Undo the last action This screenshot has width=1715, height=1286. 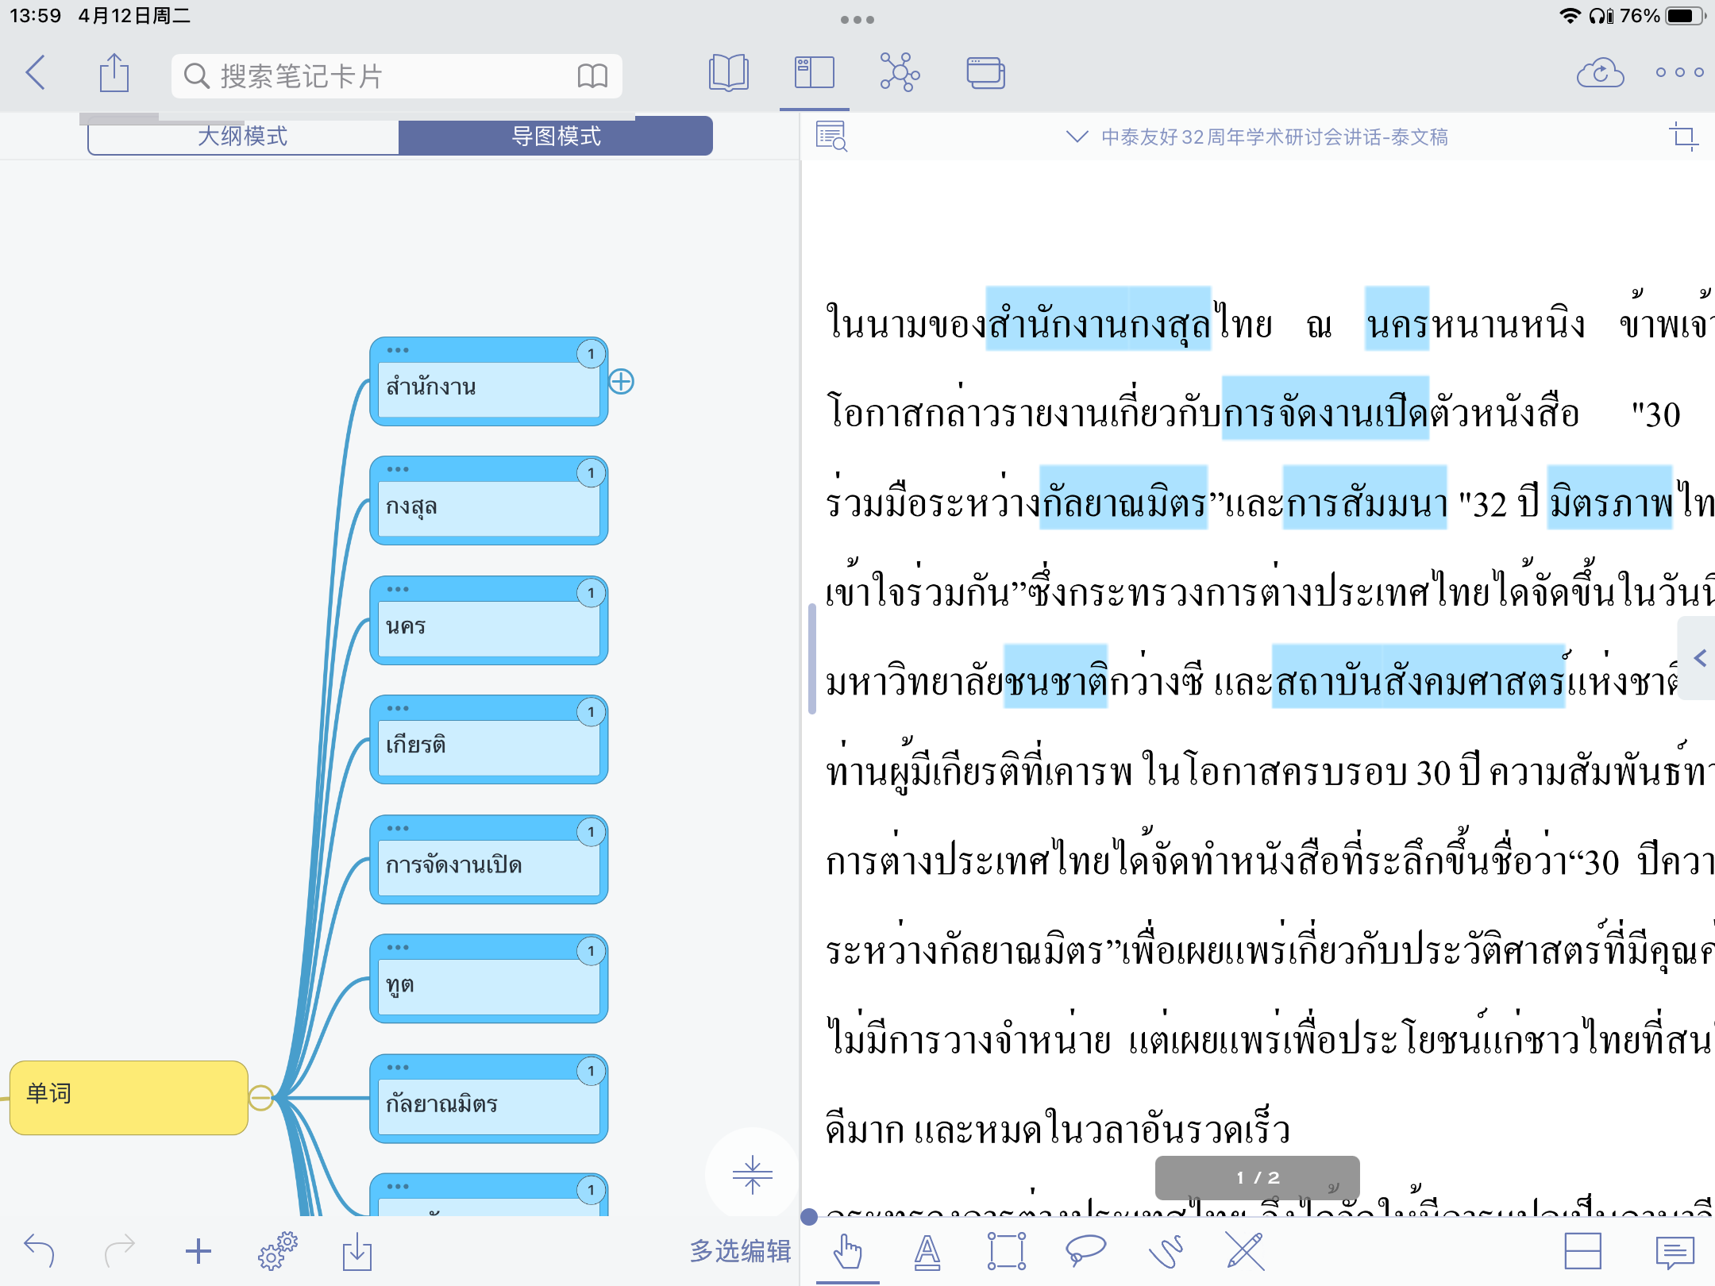pyautogui.click(x=39, y=1251)
